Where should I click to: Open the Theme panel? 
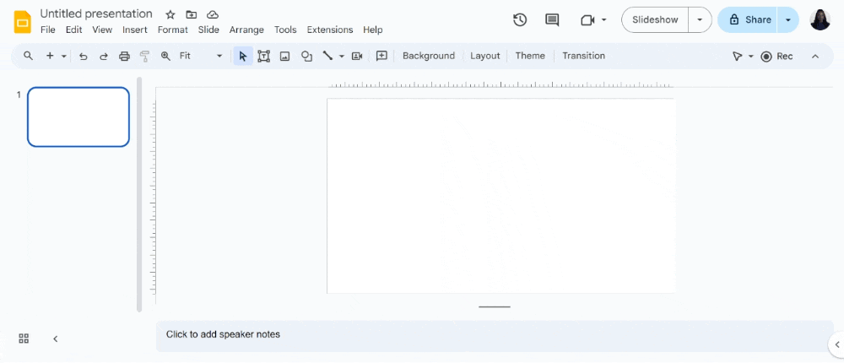(530, 56)
